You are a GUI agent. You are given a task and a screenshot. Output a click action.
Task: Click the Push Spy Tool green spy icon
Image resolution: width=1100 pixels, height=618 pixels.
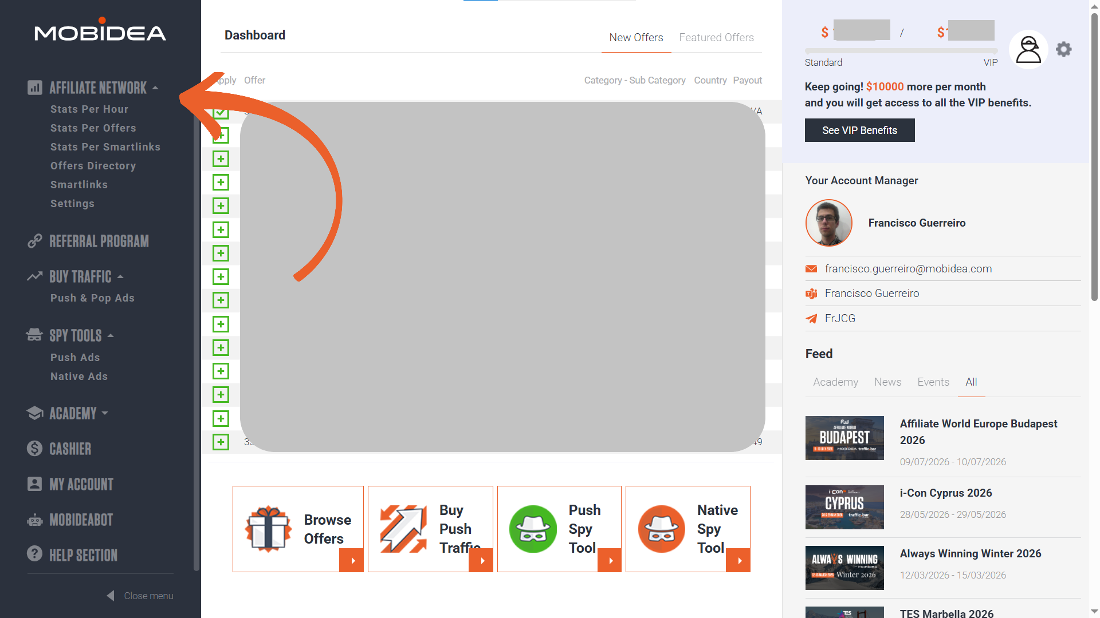[x=533, y=529]
